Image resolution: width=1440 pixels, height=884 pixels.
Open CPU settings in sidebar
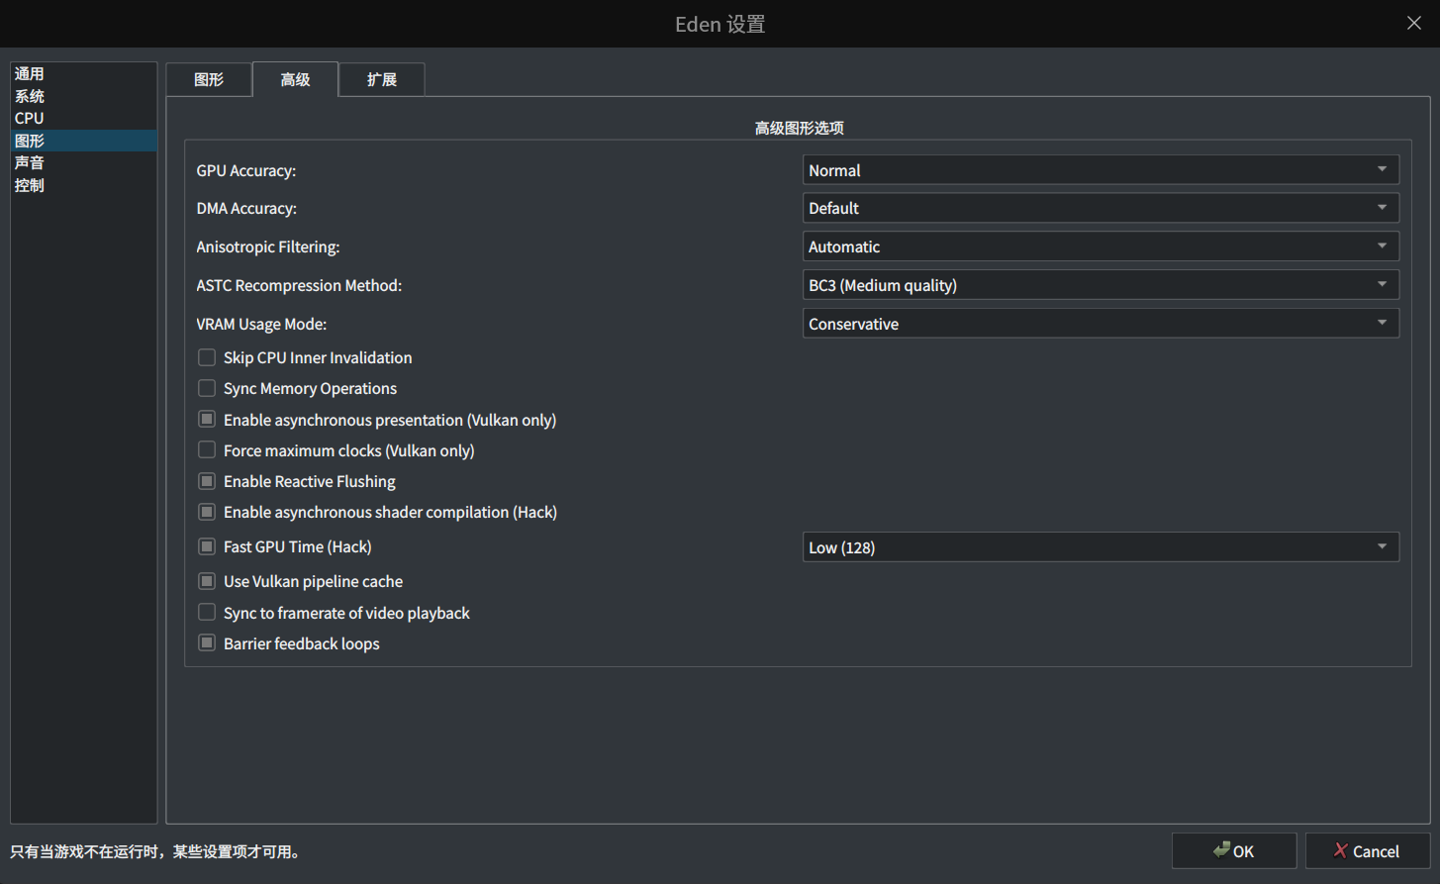click(x=84, y=118)
